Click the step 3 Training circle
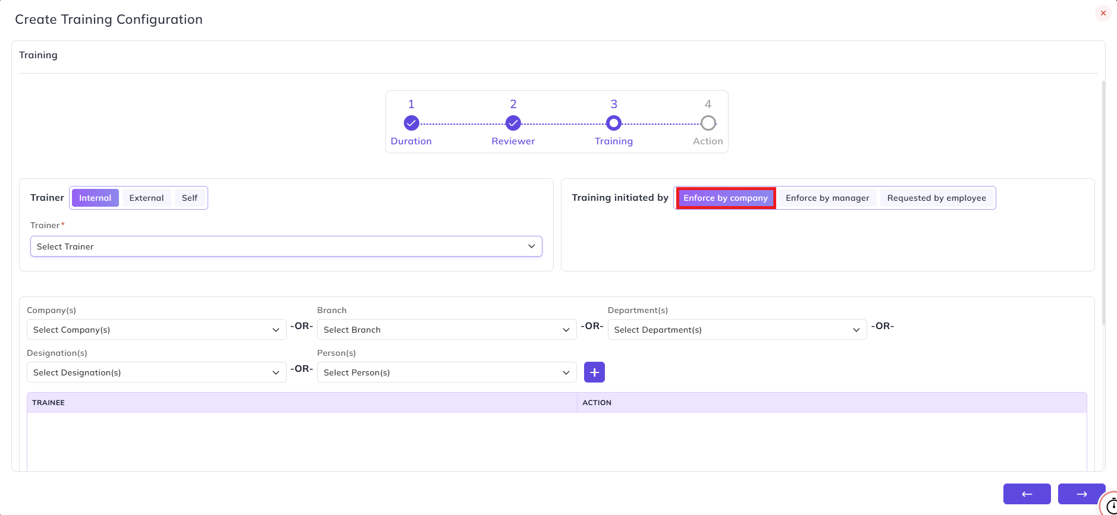 [x=614, y=123]
